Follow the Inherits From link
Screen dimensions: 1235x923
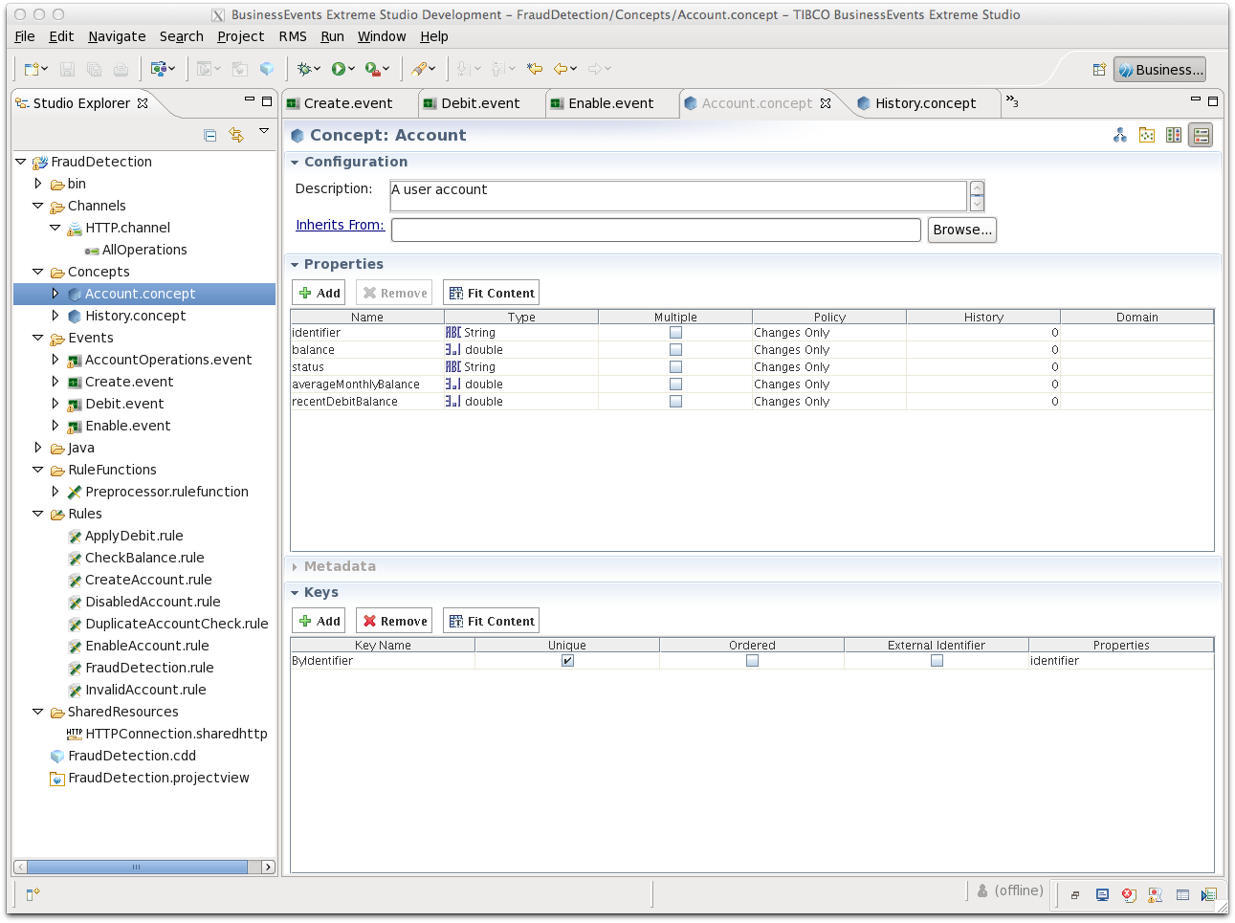pyautogui.click(x=340, y=225)
